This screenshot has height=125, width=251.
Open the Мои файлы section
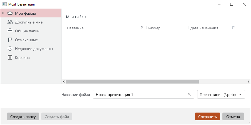tap(31, 13)
